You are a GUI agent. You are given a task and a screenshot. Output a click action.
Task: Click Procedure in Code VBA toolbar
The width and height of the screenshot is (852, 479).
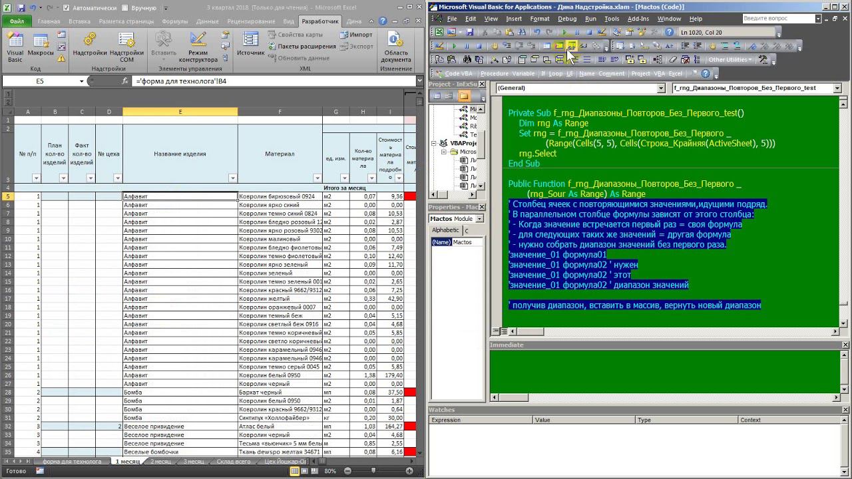[494, 73]
